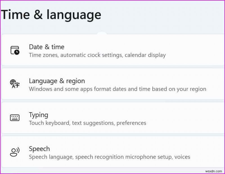Click the Language & region globe icon
Image resolution: width=225 pixels, height=174 pixels.
(15, 84)
